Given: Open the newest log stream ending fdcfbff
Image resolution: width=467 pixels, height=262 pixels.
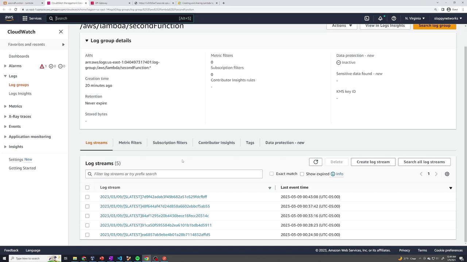Looking at the screenshot, I should [x=153, y=197].
